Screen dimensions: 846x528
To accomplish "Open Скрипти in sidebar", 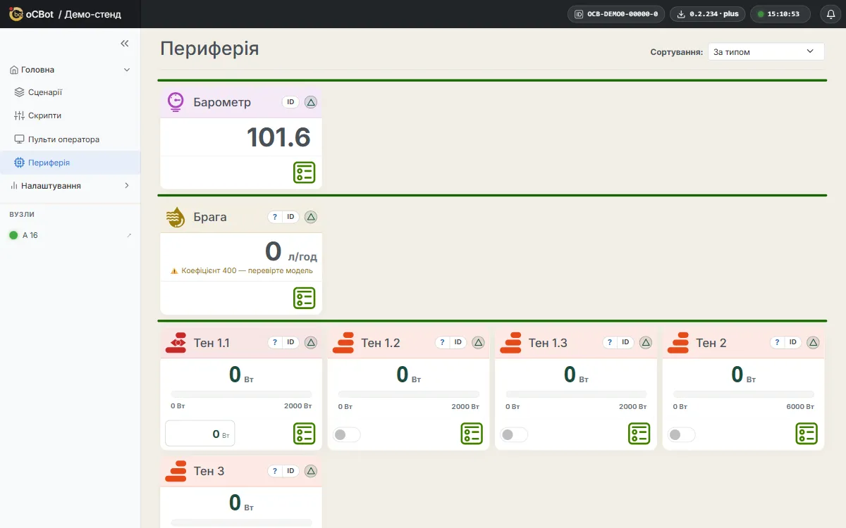I will 70,115.
